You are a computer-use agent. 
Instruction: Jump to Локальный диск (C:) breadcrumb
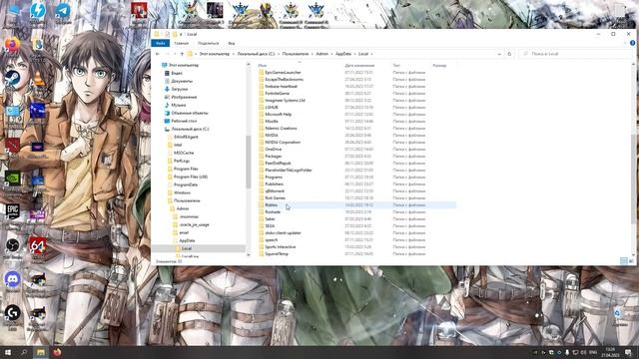pyautogui.click(x=256, y=54)
